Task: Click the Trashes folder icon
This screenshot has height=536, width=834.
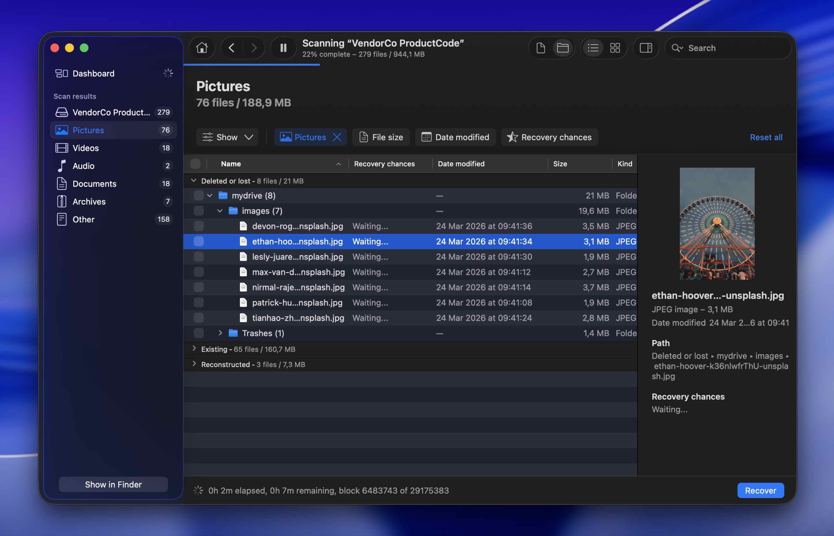Action: pos(233,333)
